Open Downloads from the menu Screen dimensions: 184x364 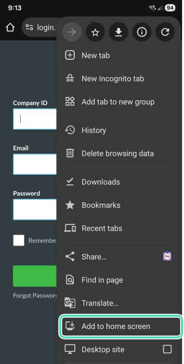118,182
